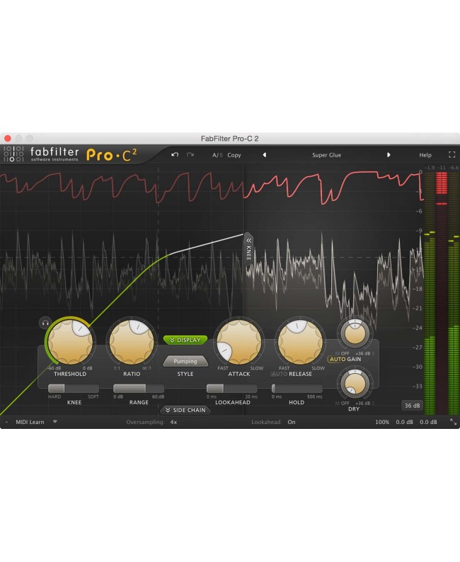Click the Lookahead slider
The image size is (460, 562).
(x=232, y=388)
